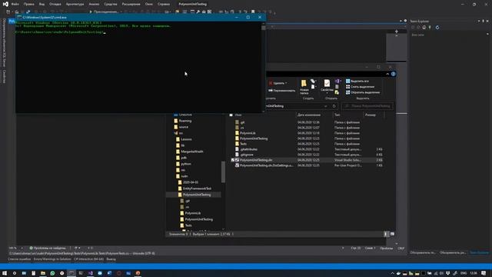The height and width of the screenshot is (277, 492).
Task: Open the Файл menu in Visual Studio
Action: [x=15, y=4]
